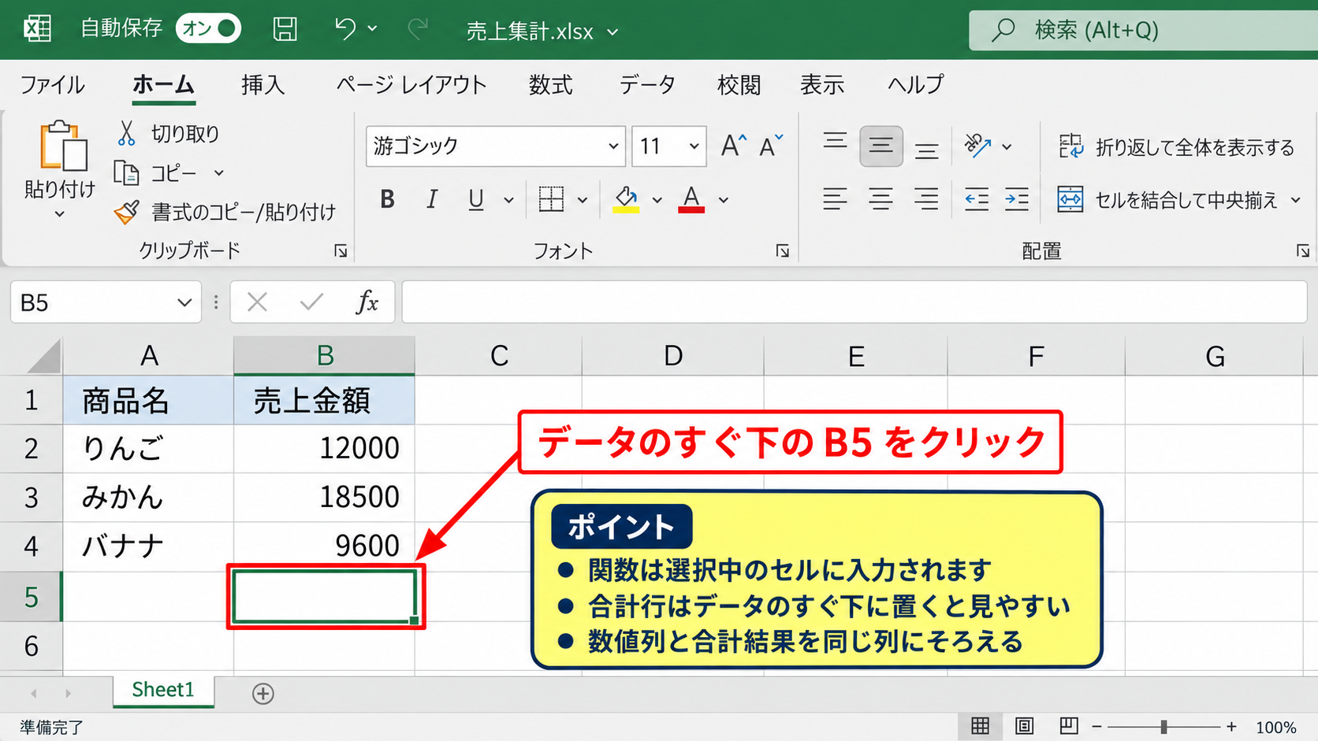Decrease indent icon in alignment group
The image size is (1318, 741).
coord(977,199)
